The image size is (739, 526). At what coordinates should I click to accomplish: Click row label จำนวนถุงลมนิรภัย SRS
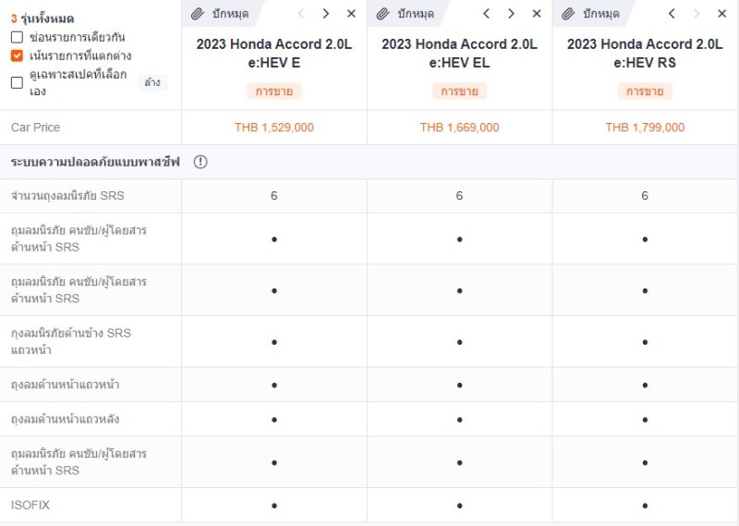[x=67, y=196]
